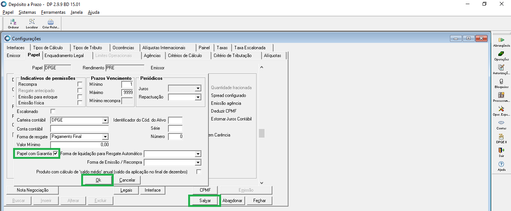Open the Criar Relatório toolbar icon
Image resolution: width=511 pixels, height=211 pixels.
[51, 23]
